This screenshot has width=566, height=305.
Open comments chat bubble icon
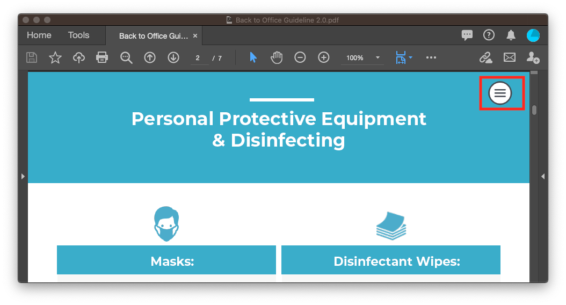coord(467,35)
